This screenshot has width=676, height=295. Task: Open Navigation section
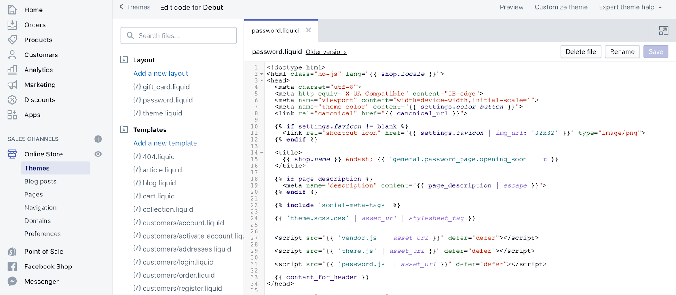coord(41,207)
